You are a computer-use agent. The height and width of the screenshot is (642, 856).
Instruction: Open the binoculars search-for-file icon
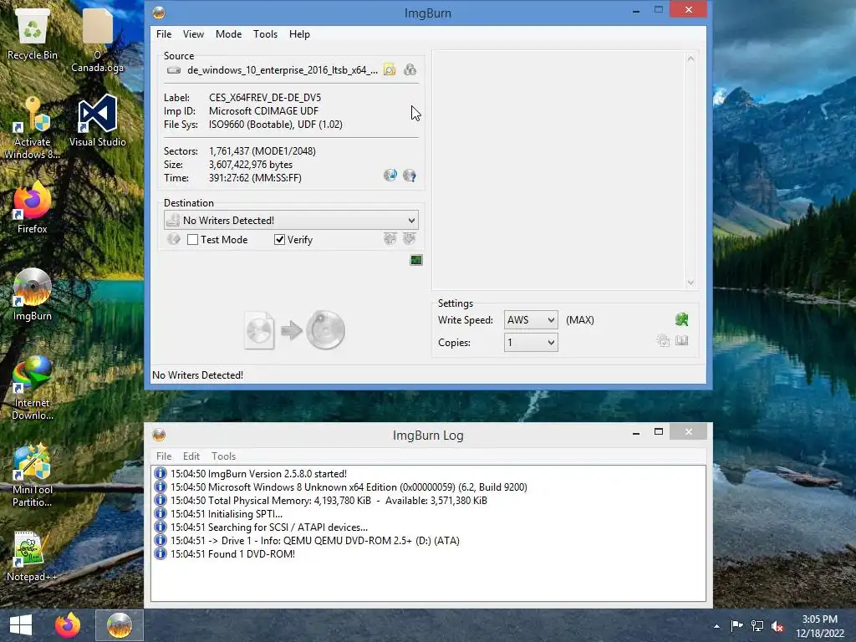[410, 70]
